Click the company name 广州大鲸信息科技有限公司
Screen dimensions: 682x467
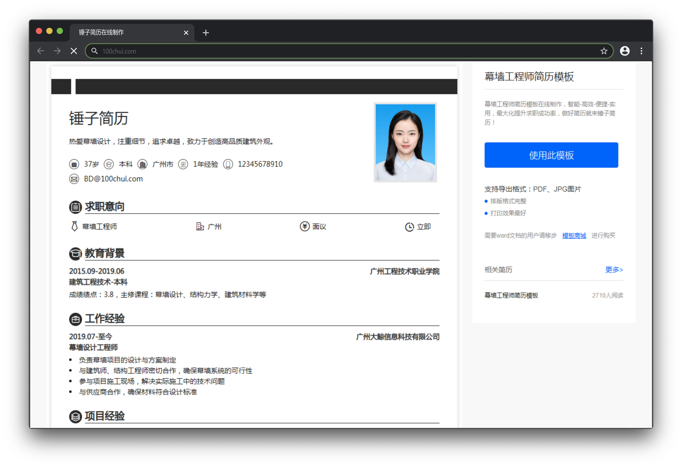coord(398,337)
